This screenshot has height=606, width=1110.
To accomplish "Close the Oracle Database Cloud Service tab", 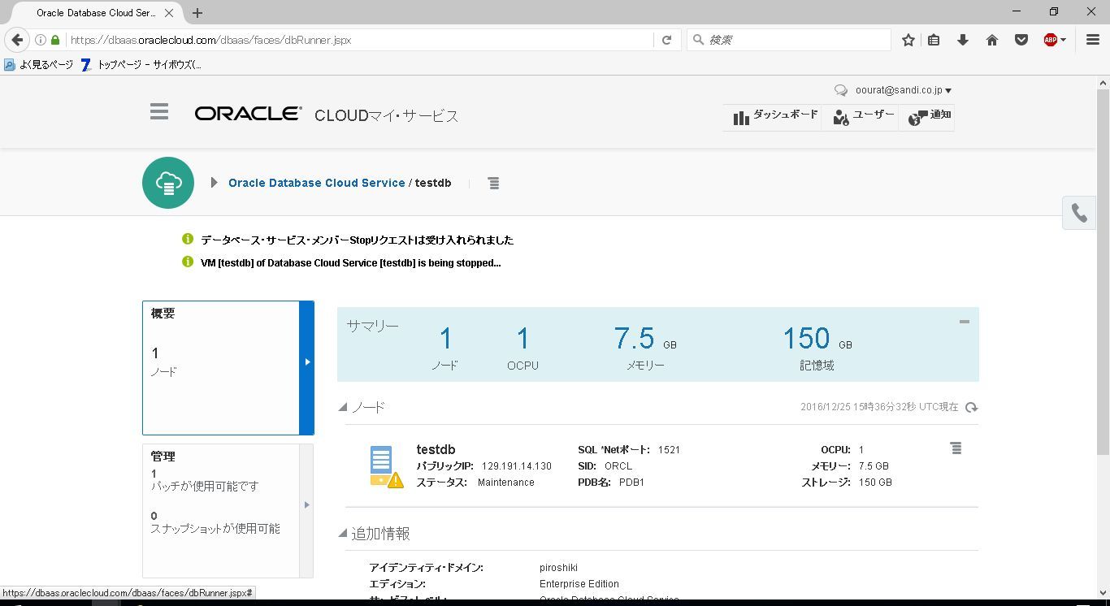I will pos(168,13).
